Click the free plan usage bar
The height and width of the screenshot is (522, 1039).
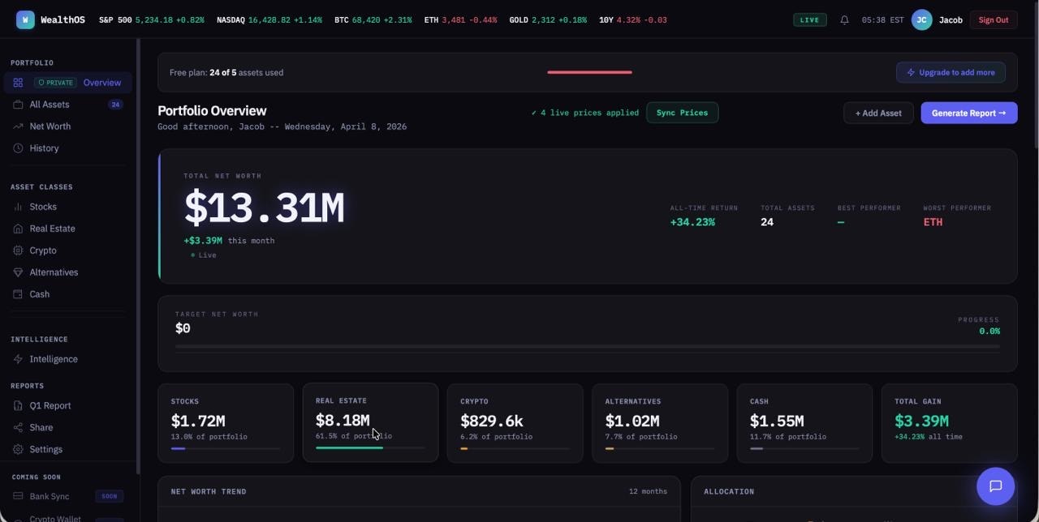click(x=589, y=72)
